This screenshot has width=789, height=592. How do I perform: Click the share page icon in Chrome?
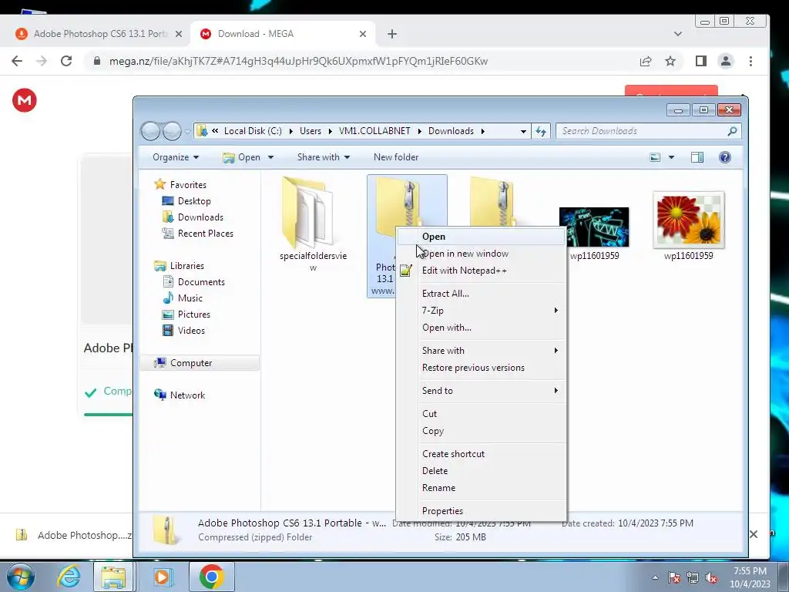tap(646, 61)
